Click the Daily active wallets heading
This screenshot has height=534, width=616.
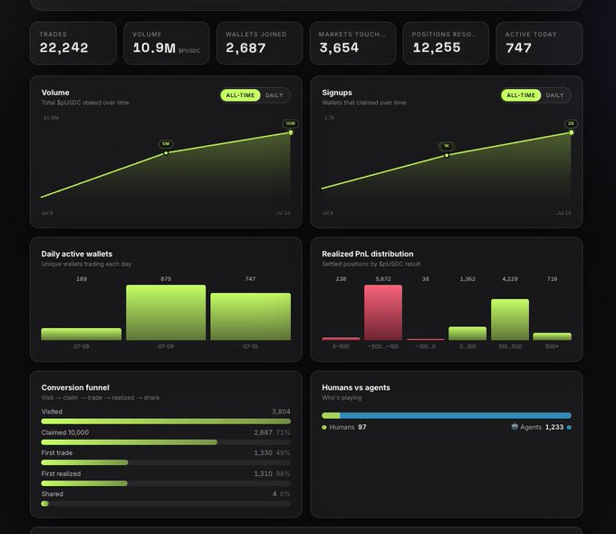(x=77, y=254)
